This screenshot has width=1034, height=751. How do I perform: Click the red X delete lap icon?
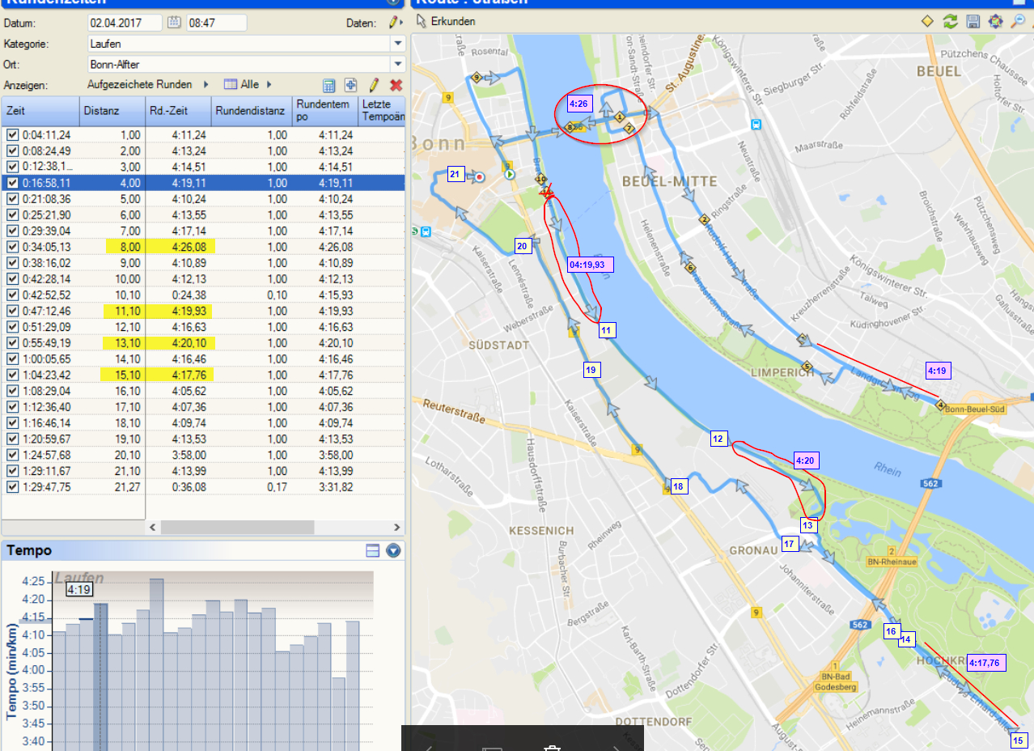click(x=396, y=85)
